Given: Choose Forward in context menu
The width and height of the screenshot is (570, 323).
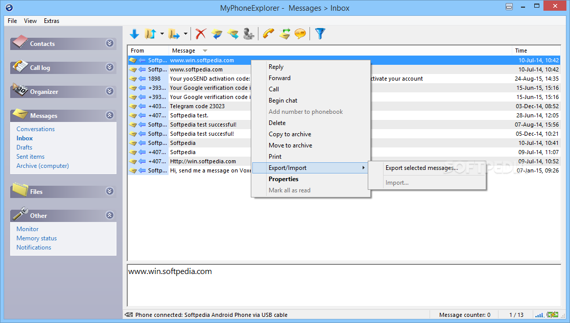Looking at the screenshot, I should (311, 78).
